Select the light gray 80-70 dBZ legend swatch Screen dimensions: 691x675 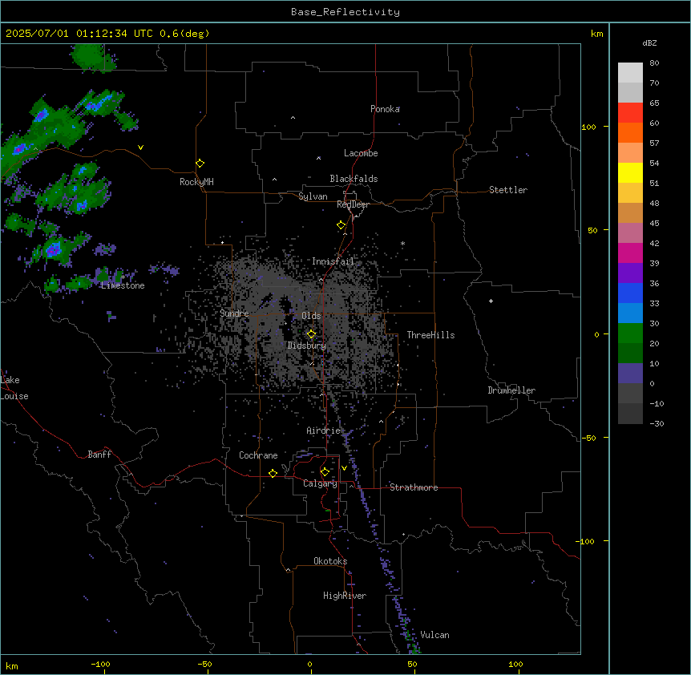coord(630,73)
